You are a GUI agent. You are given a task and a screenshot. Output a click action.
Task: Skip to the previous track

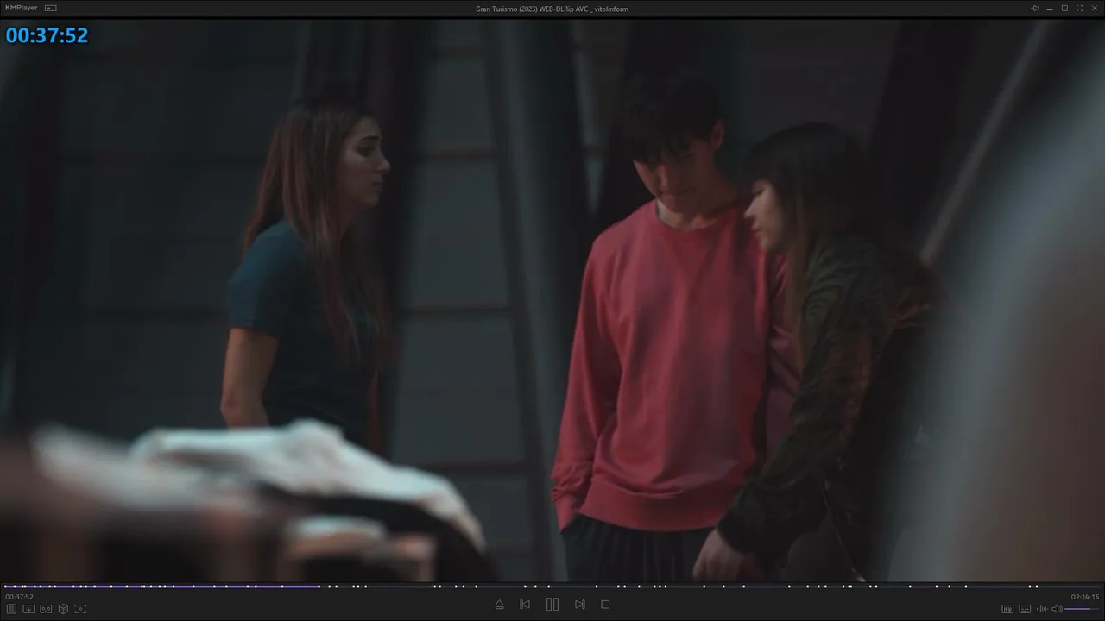(x=525, y=605)
